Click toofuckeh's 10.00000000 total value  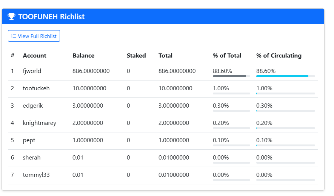pos(175,88)
